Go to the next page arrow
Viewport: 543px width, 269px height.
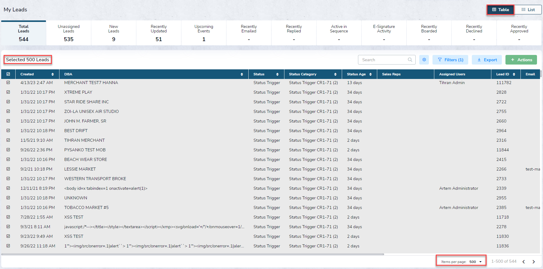pos(534,262)
